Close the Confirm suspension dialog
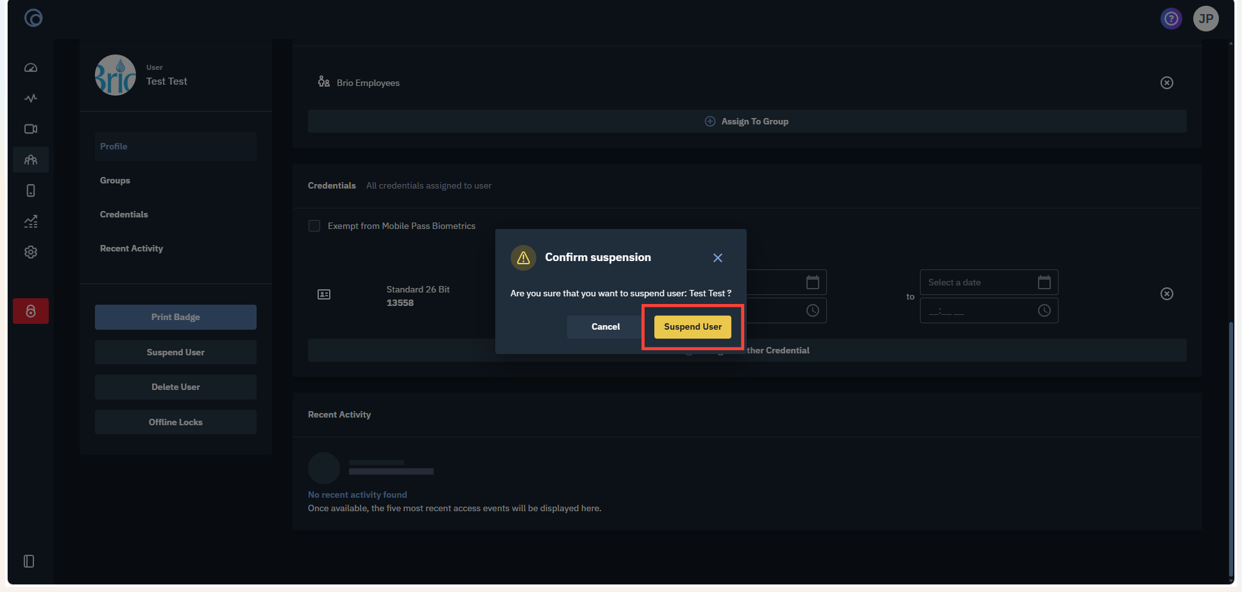 (718, 258)
